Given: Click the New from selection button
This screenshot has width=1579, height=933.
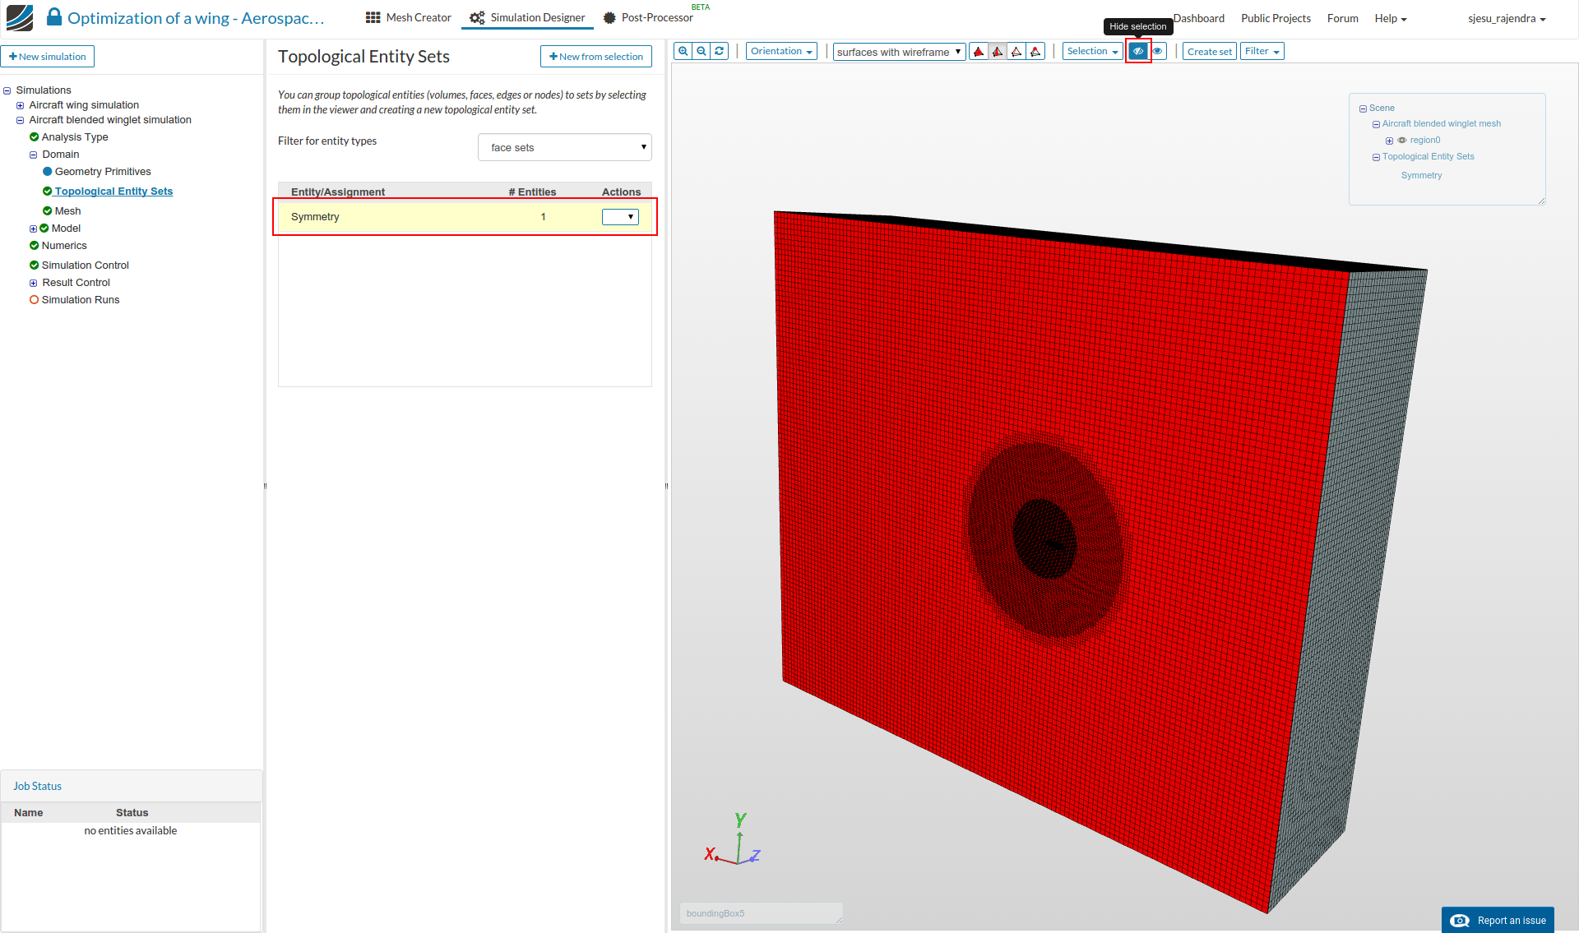Looking at the screenshot, I should [596, 57].
